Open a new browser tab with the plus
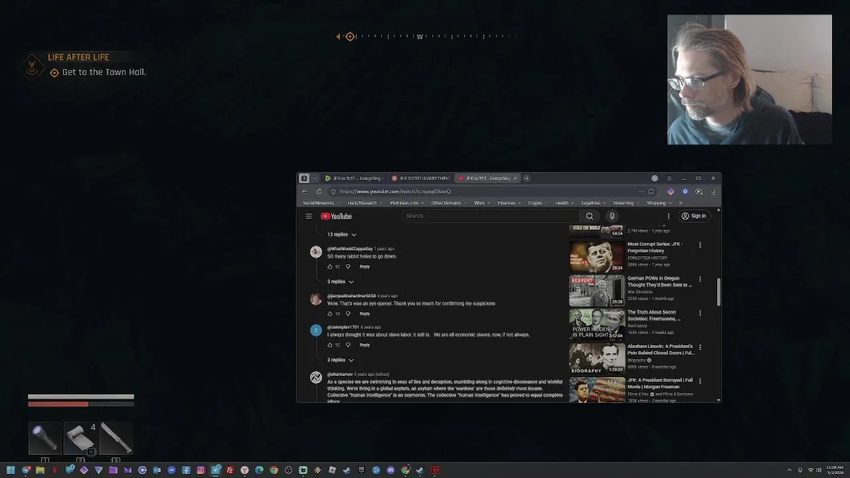The image size is (850, 478). tap(527, 178)
